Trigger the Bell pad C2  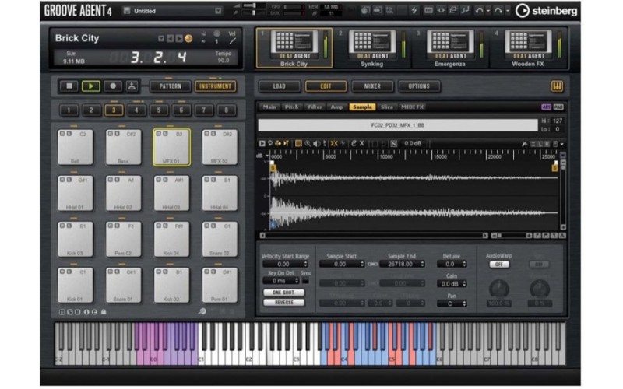coord(75,146)
